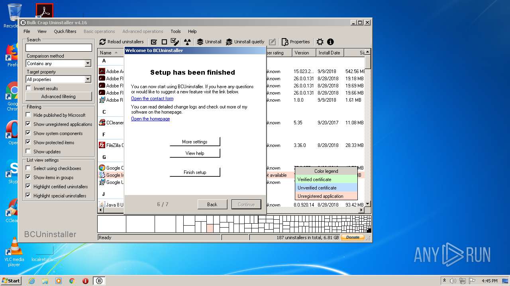Screen dimensions: 510x286
Task: Toggle Show protected items checkbox
Action: click(x=28, y=142)
